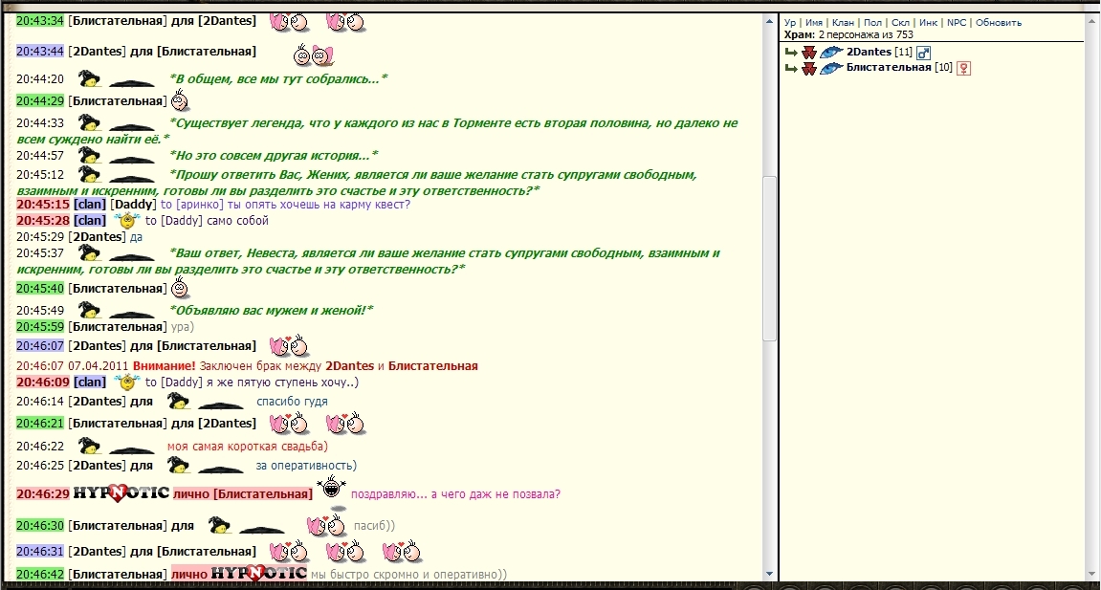Sort player list by Ур

790,22
